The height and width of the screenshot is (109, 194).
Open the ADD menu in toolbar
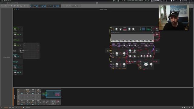pyautogui.click(x=63, y=6)
